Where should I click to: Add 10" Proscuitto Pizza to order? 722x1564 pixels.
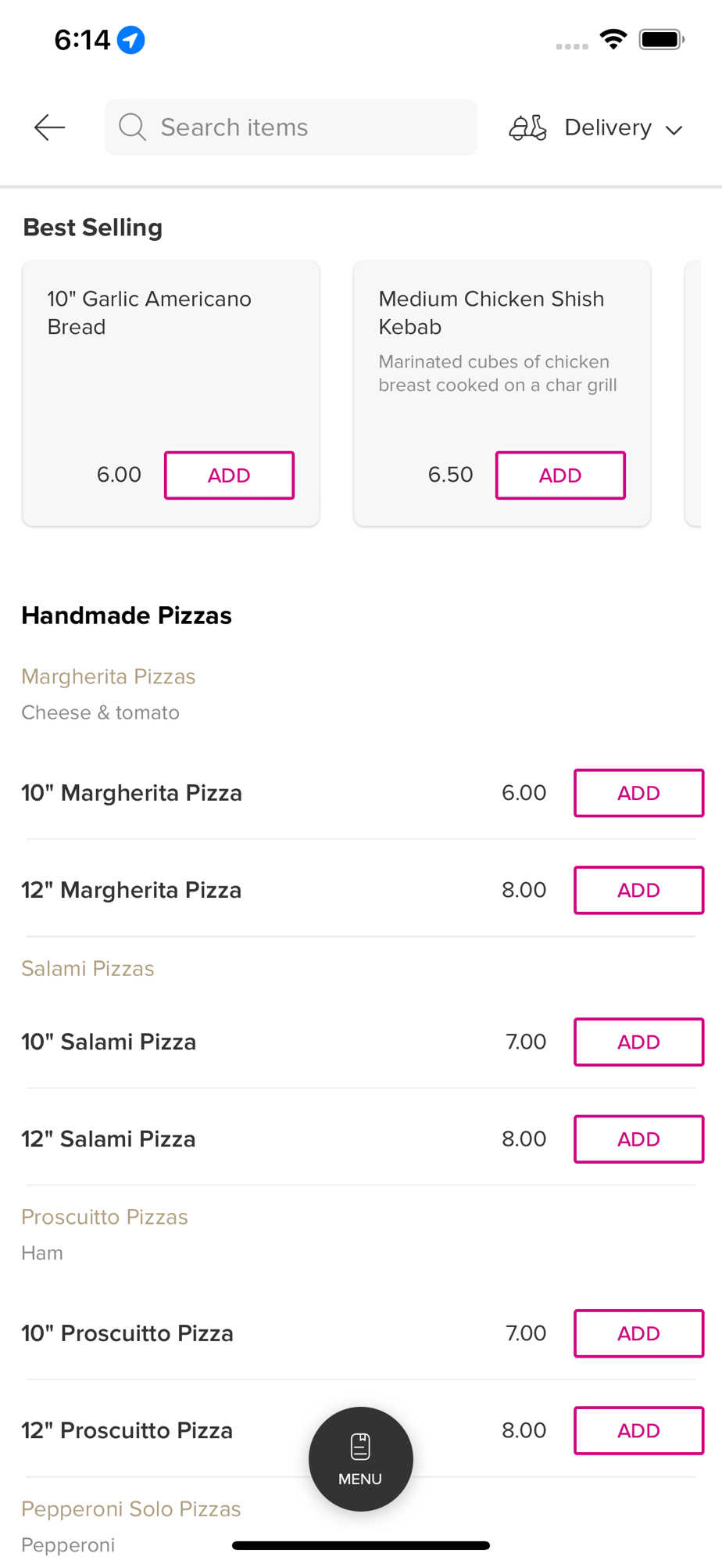point(638,1333)
